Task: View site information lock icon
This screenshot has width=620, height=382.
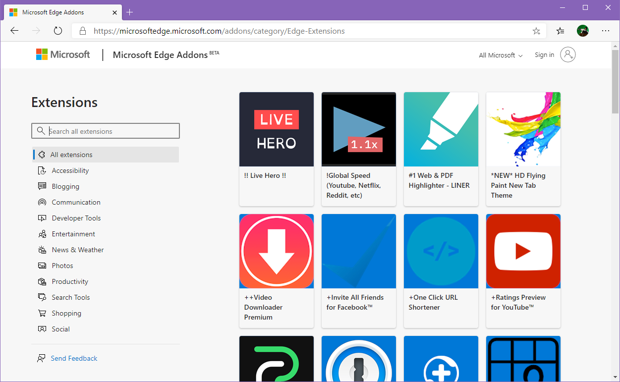Action: pos(83,31)
